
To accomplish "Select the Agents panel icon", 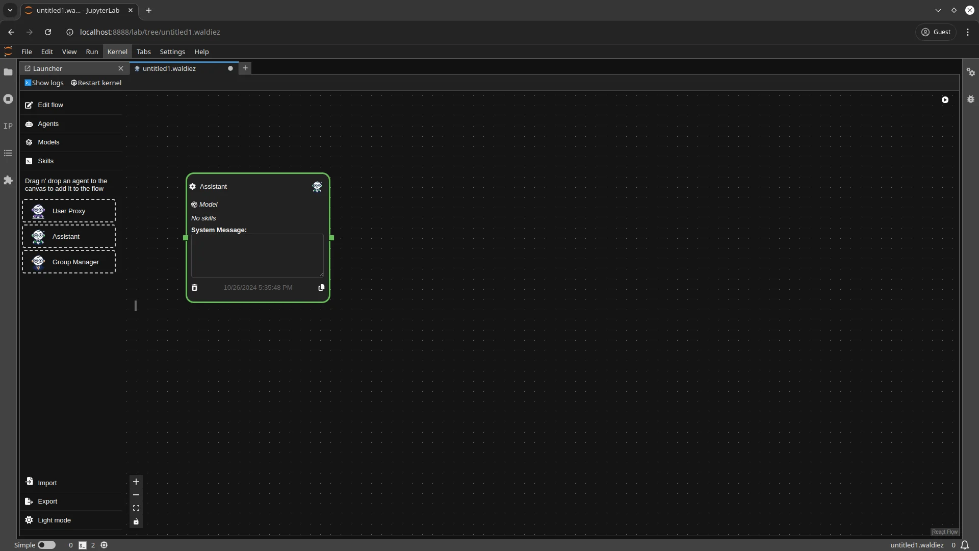I will [29, 123].
